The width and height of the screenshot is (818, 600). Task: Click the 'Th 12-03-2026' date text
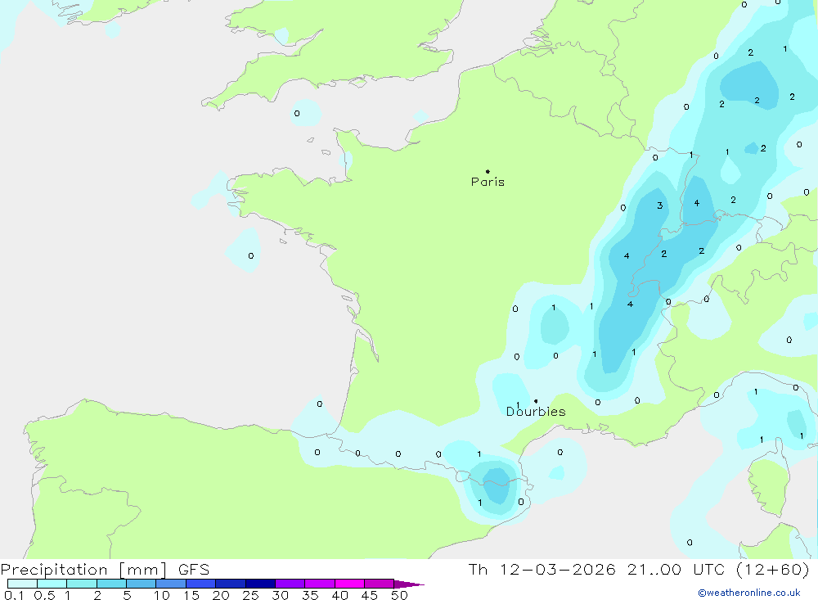(x=542, y=570)
